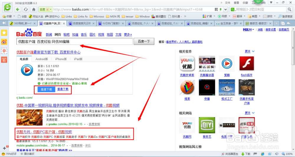Click the 百度一下 search button
295x157 pixels.
coord(144,42)
